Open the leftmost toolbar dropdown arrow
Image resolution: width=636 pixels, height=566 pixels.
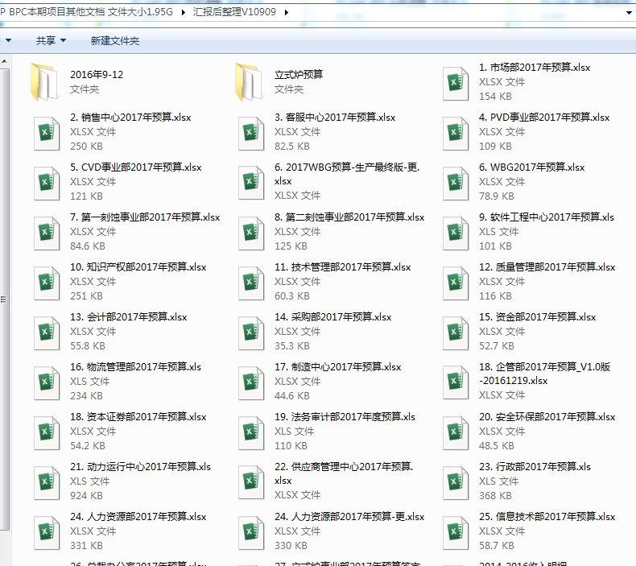[8, 40]
